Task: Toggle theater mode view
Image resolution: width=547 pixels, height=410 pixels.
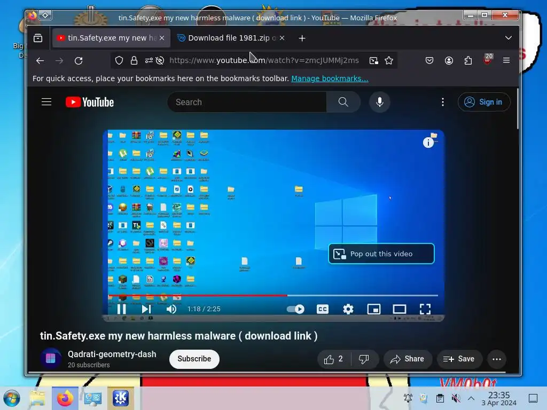Action: click(x=400, y=309)
